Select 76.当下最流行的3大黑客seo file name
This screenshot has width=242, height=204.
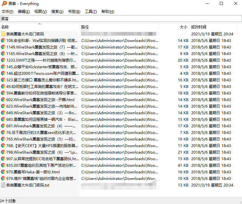(x=41, y=133)
